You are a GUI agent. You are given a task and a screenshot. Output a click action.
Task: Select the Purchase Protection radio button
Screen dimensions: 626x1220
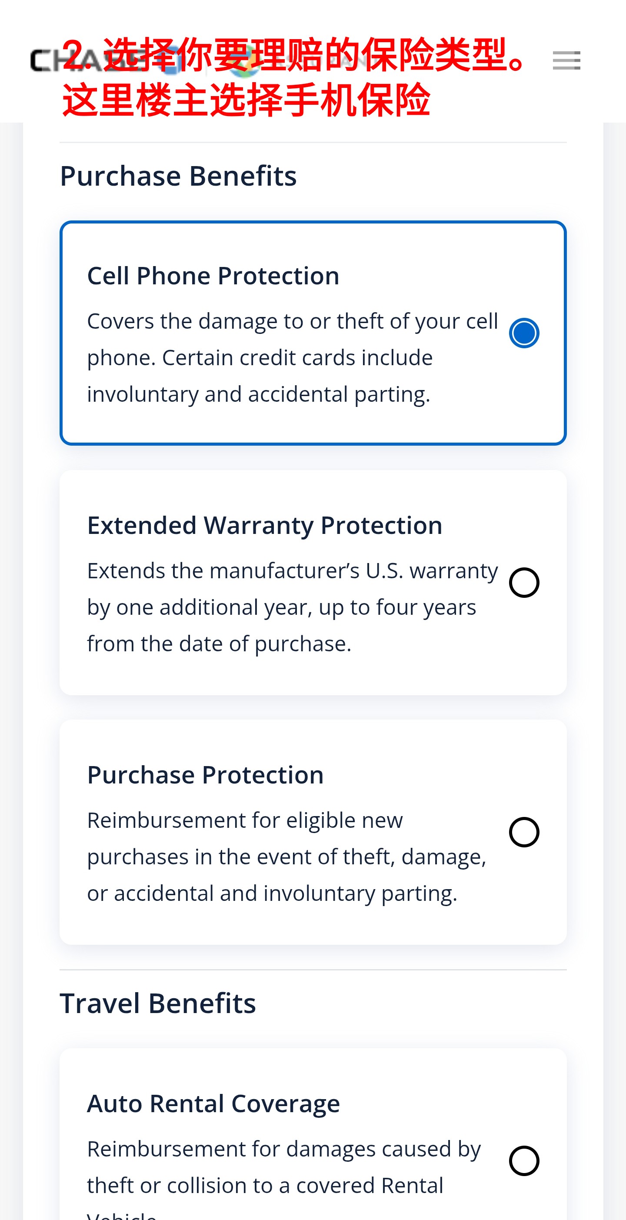[x=524, y=832]
